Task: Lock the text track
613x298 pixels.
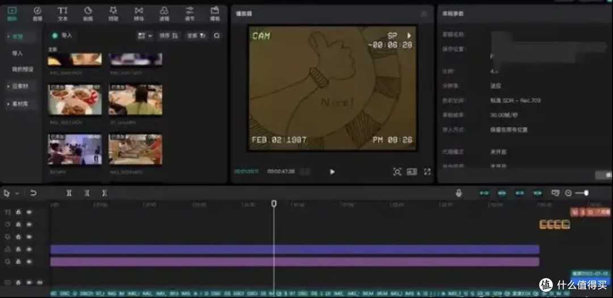Action: click(18, 212)
